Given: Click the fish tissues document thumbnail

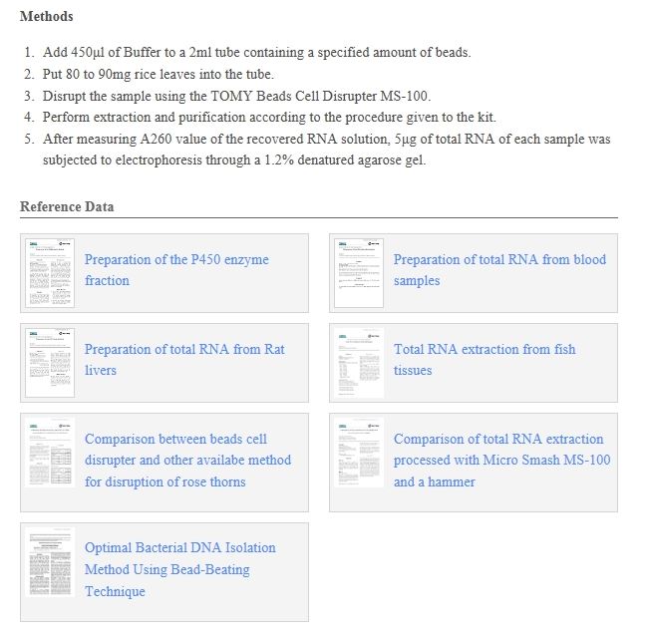Looking at the screenshot, I should 359,363.
